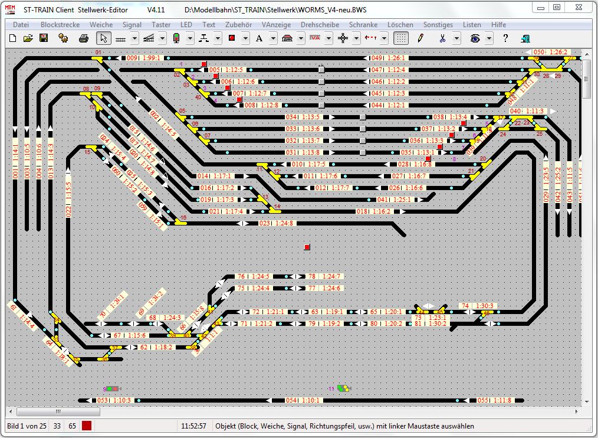The image size is (598, 438).
Task: Open the Weiche menu
Action: pyautogui.click(x=101, y=25)
